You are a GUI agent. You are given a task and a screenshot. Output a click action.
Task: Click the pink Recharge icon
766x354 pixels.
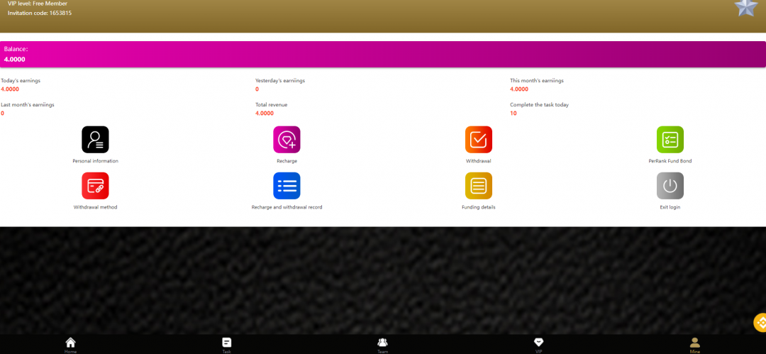tap(287, 140)
